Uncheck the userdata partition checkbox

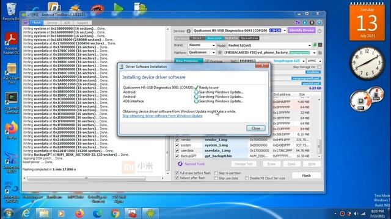coord(177,151)
